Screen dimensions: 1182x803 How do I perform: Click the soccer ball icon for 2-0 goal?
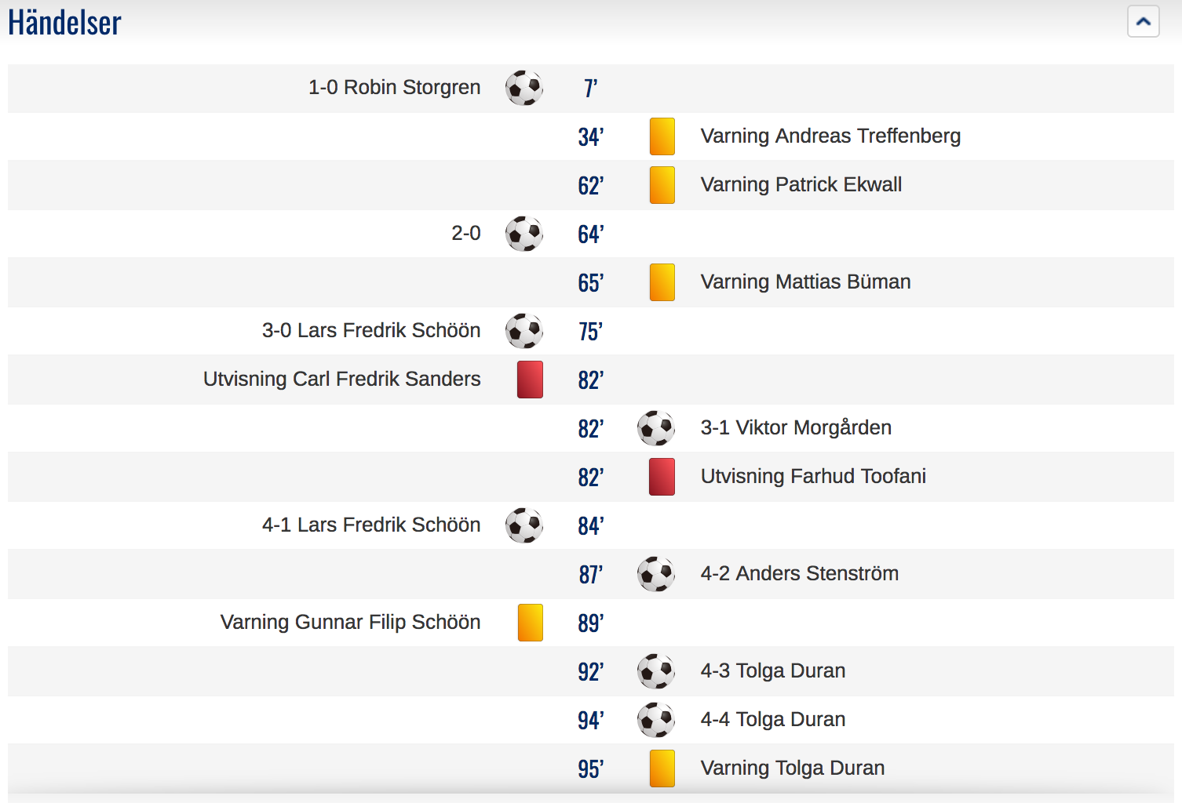coord(524,234)
